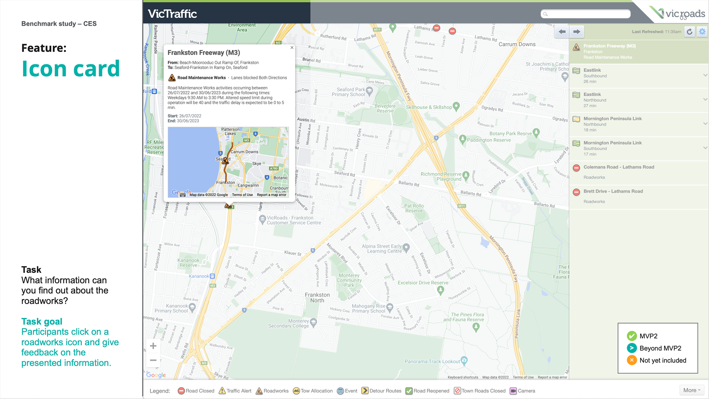Image resolution: width=709 pixels, height=399 pixels.
Task: Click the Google logo on the main map
Action: tap(156, 375)
